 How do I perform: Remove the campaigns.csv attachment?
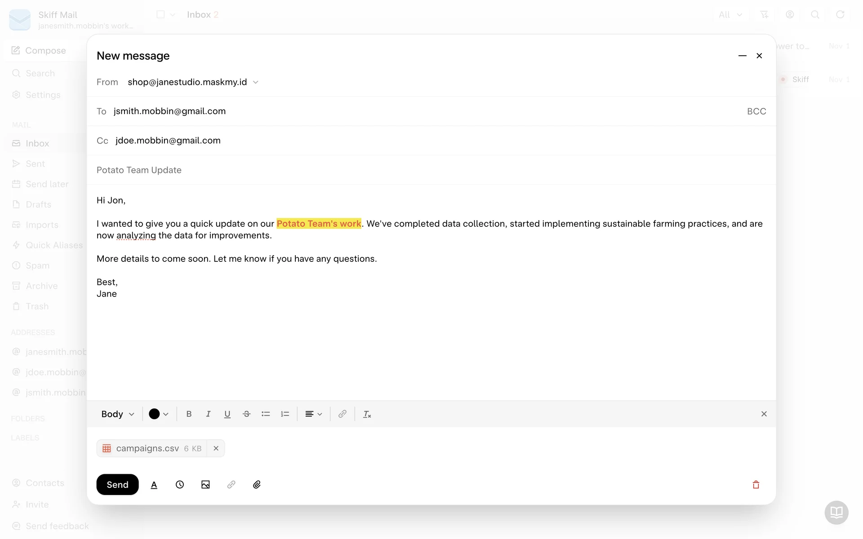coord(216,448)
